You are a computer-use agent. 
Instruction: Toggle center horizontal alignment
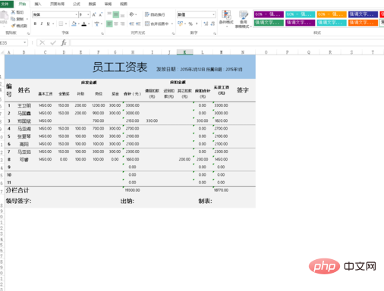tap(116, 23)
